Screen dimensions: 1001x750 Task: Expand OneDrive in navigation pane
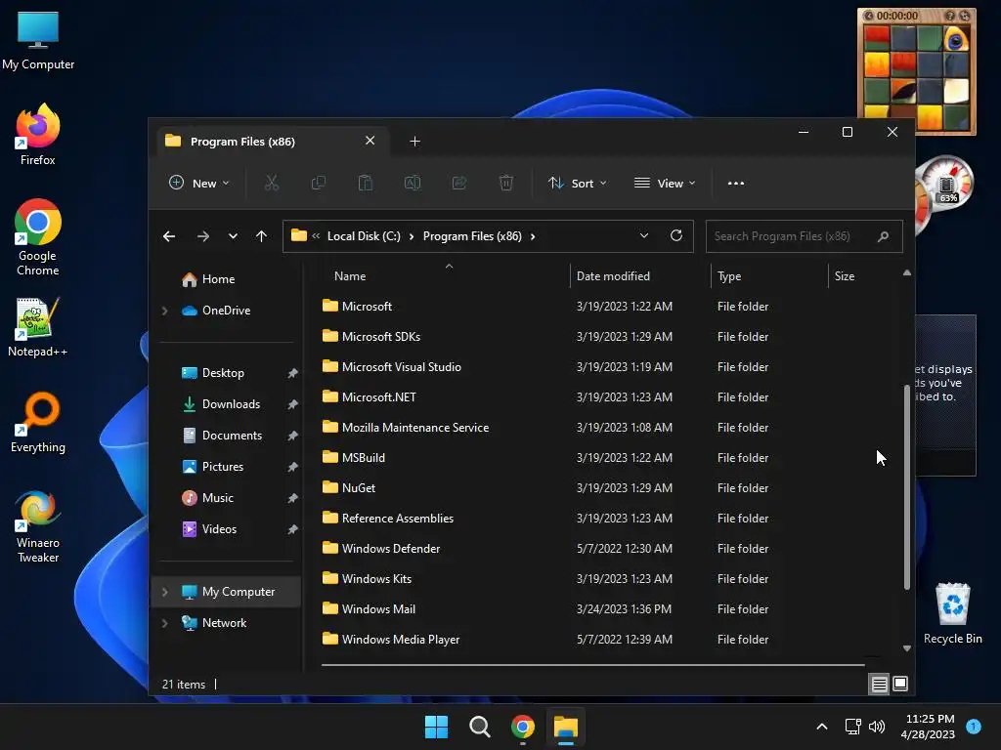164,311
